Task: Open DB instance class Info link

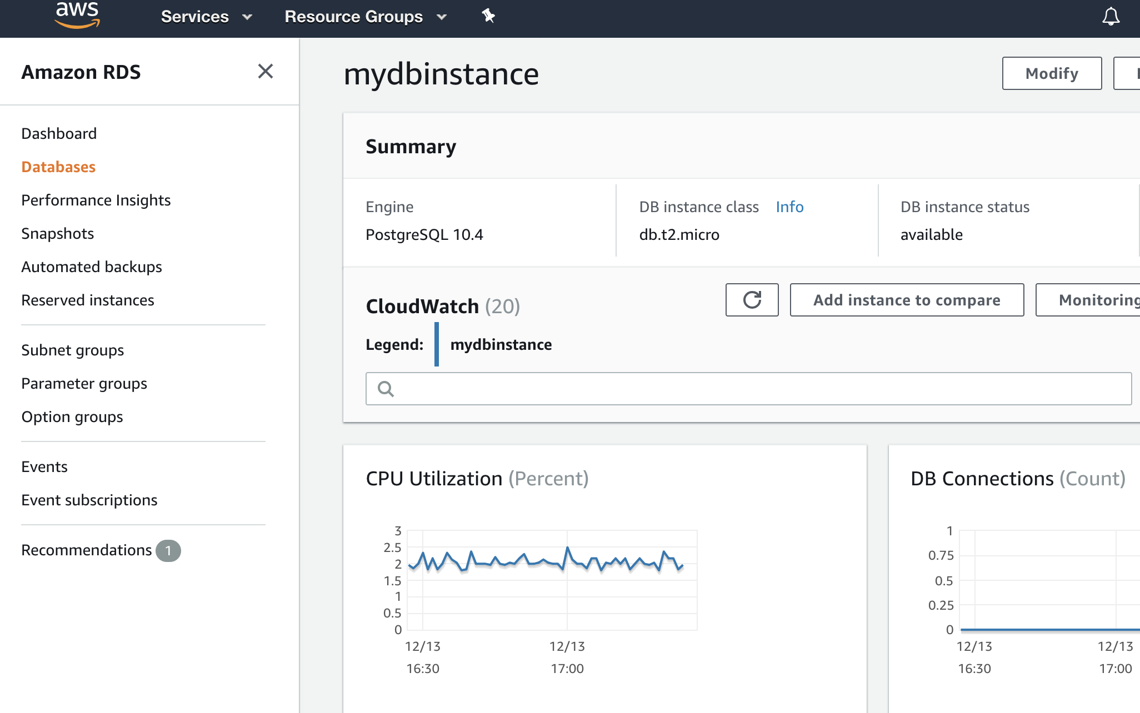Action: pyautogui.click(x=789, y=207)
